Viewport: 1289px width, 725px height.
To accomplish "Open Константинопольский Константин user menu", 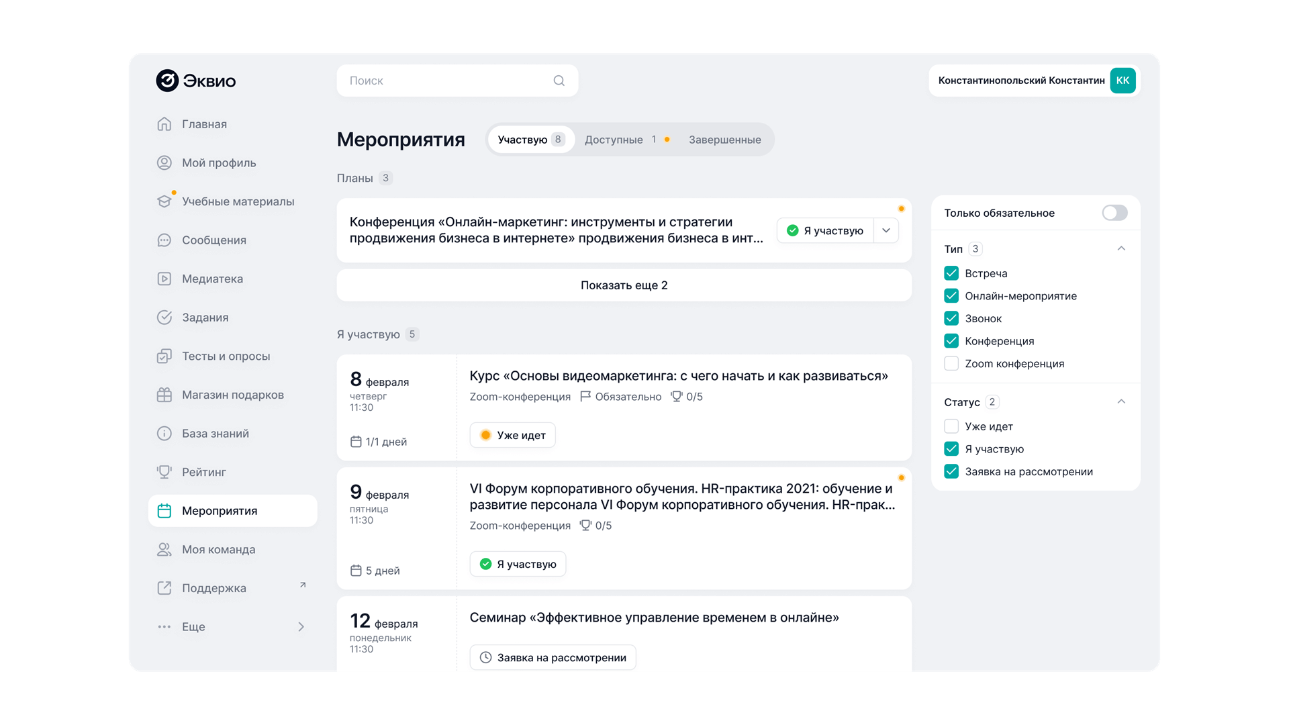I will pos(1035,81).
